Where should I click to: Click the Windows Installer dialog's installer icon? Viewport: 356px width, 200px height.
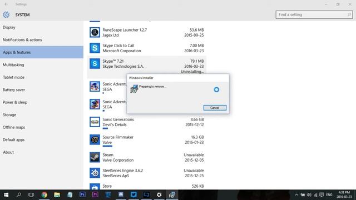pyautogui.click(x=134, y=89)
